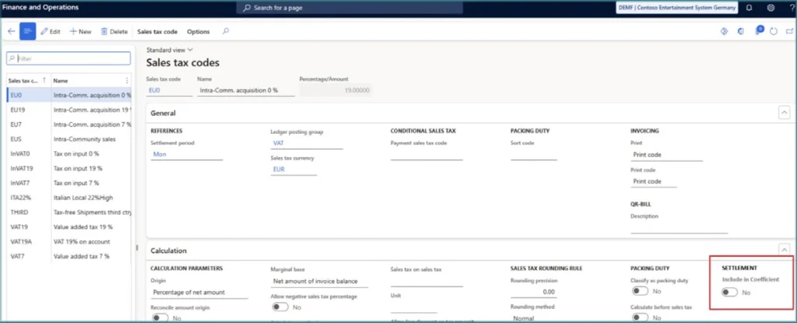Create a New sales tax code
Image resolution: width=797 pixels, height=323 pixels.
[x=80, y=32]
